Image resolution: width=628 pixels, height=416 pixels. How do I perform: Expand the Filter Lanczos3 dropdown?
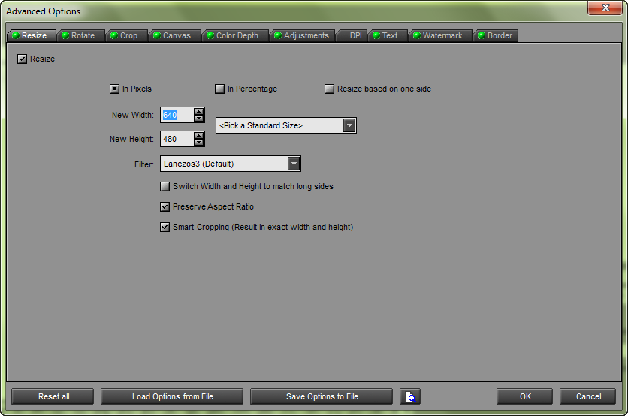[231, 164]
